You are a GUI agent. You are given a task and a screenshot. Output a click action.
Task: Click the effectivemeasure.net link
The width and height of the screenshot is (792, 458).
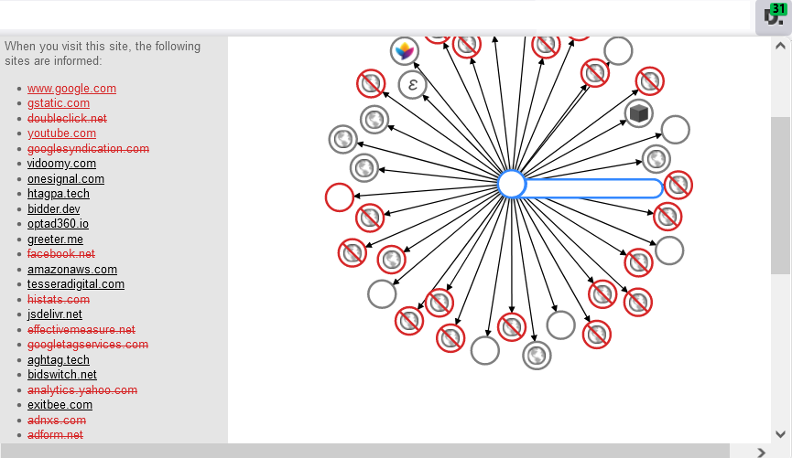coord(81,329)
